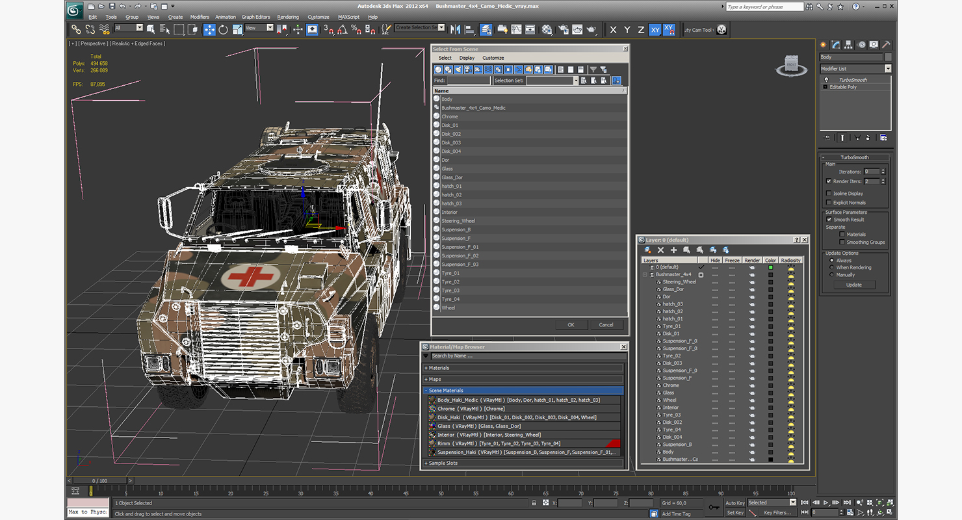Click Delete layer X icon in Layer dialog
Image resolution: width=962 pixels, height=520 pixels.
pyautogui.click(x=660, y=250)
